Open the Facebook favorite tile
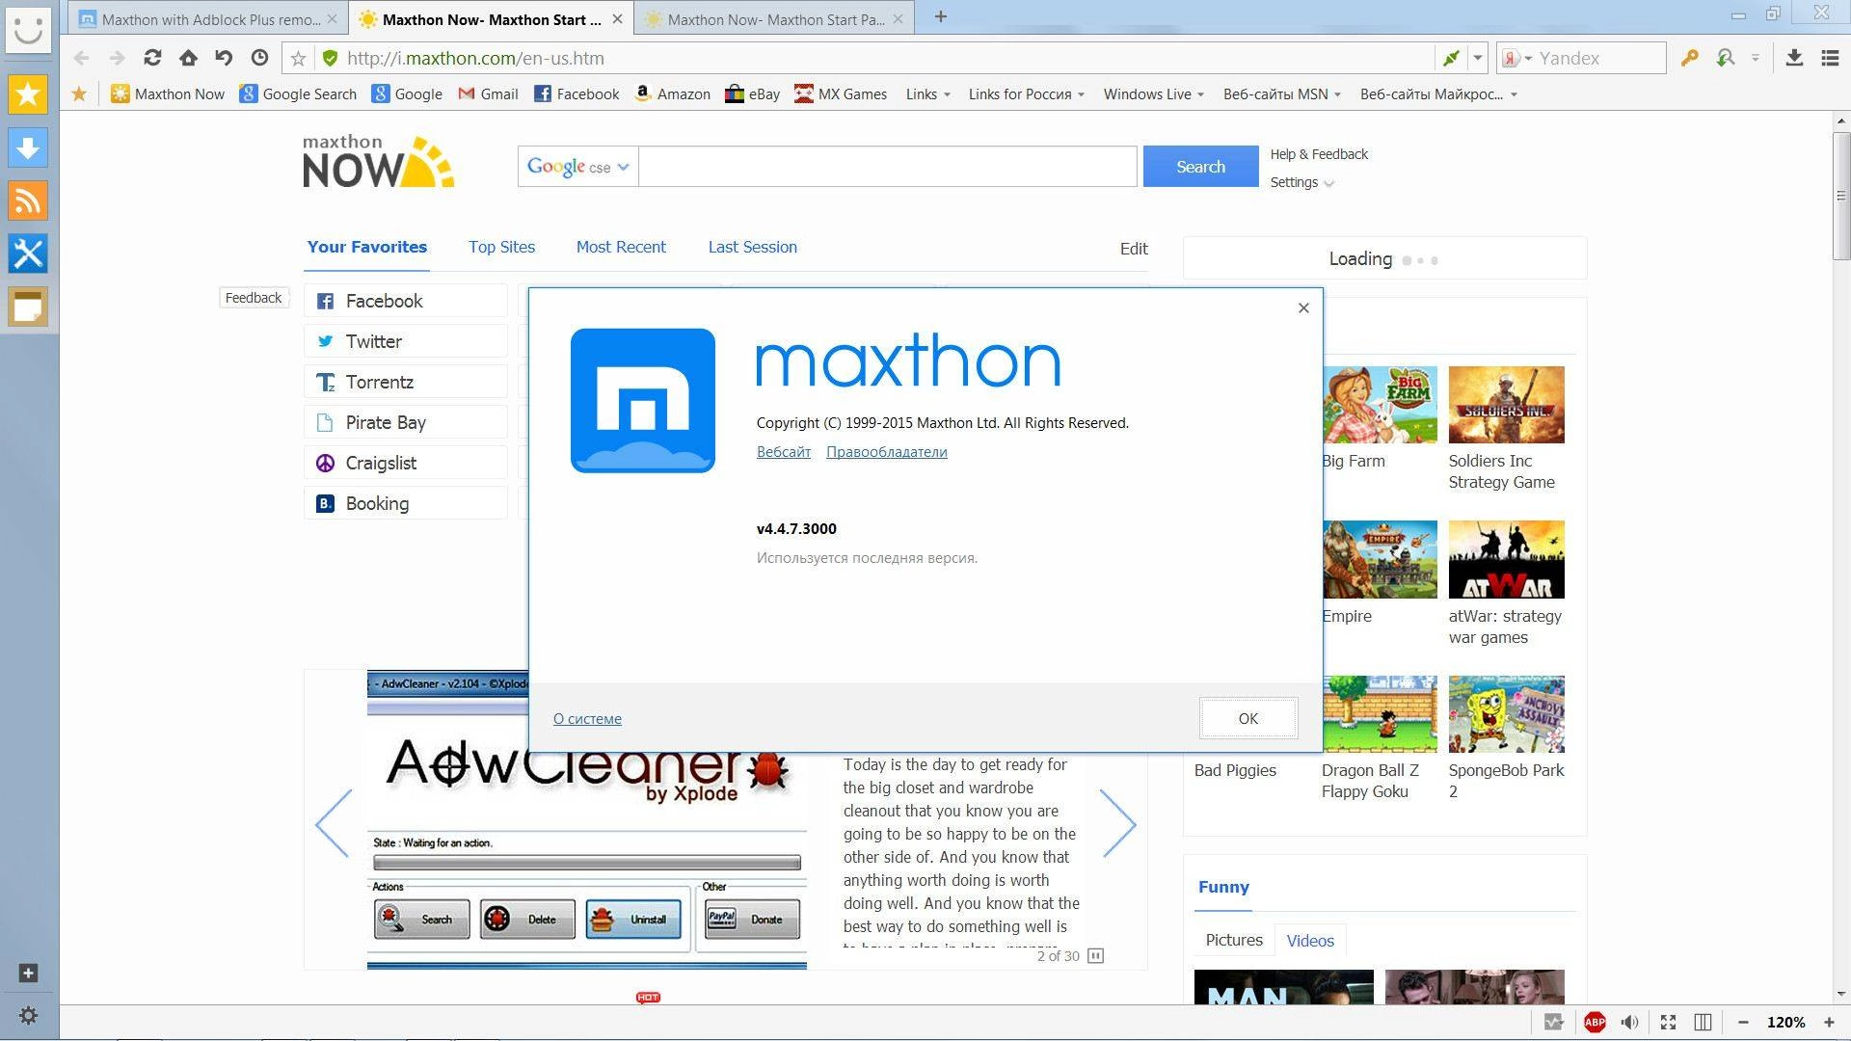The width and height of the screenshot is (1851, 1041). pyautogui.click(x=406, y=301)
